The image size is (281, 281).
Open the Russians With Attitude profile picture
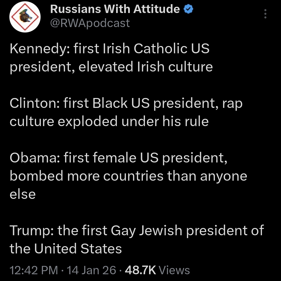pyautogui.click(x=25, y=17)
